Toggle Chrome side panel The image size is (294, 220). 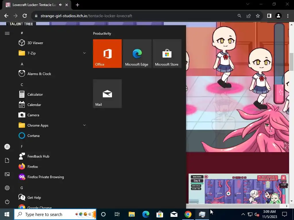(x=269, y=16)
